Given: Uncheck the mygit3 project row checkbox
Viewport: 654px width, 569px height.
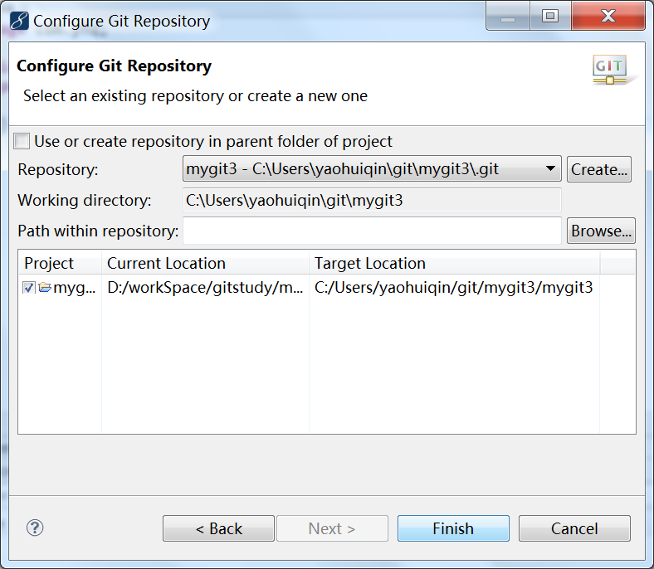Looking at the screenshot, I should [x=28, y=288].
